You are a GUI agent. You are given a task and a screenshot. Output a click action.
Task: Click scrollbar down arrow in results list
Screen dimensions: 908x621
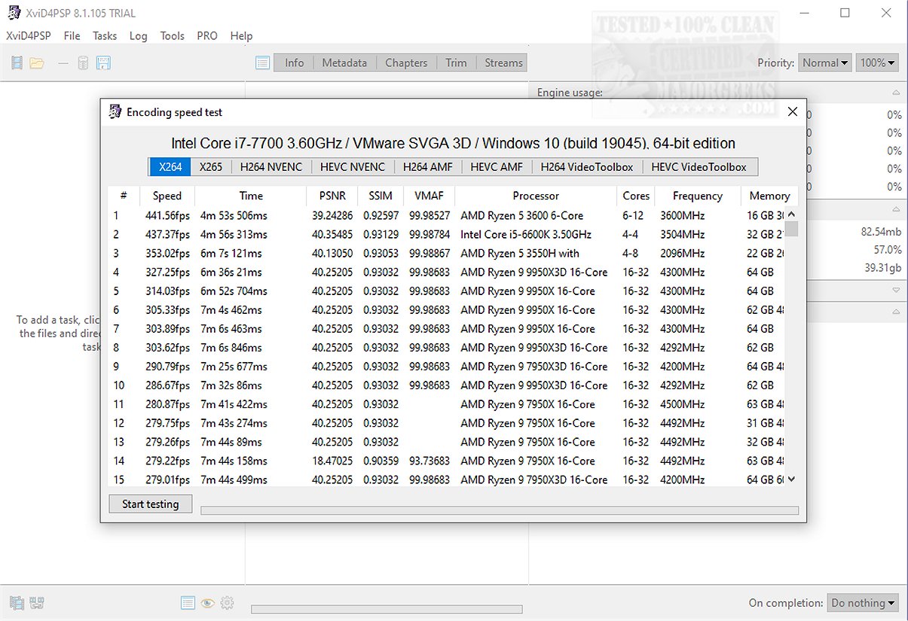pos(791,479)
